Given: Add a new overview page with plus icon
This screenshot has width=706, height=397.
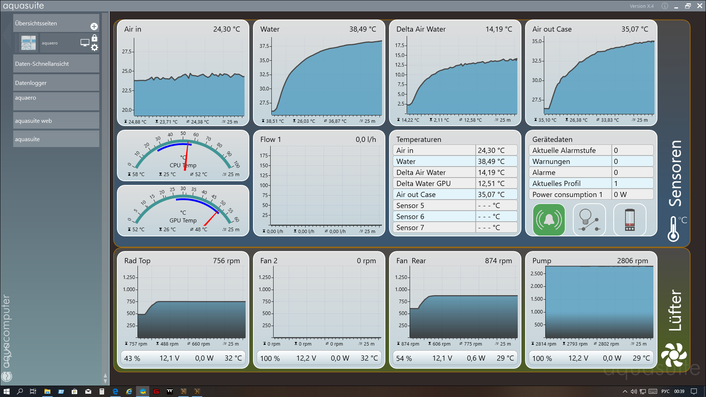Looking at the screenshot, I should pos(94,26).
